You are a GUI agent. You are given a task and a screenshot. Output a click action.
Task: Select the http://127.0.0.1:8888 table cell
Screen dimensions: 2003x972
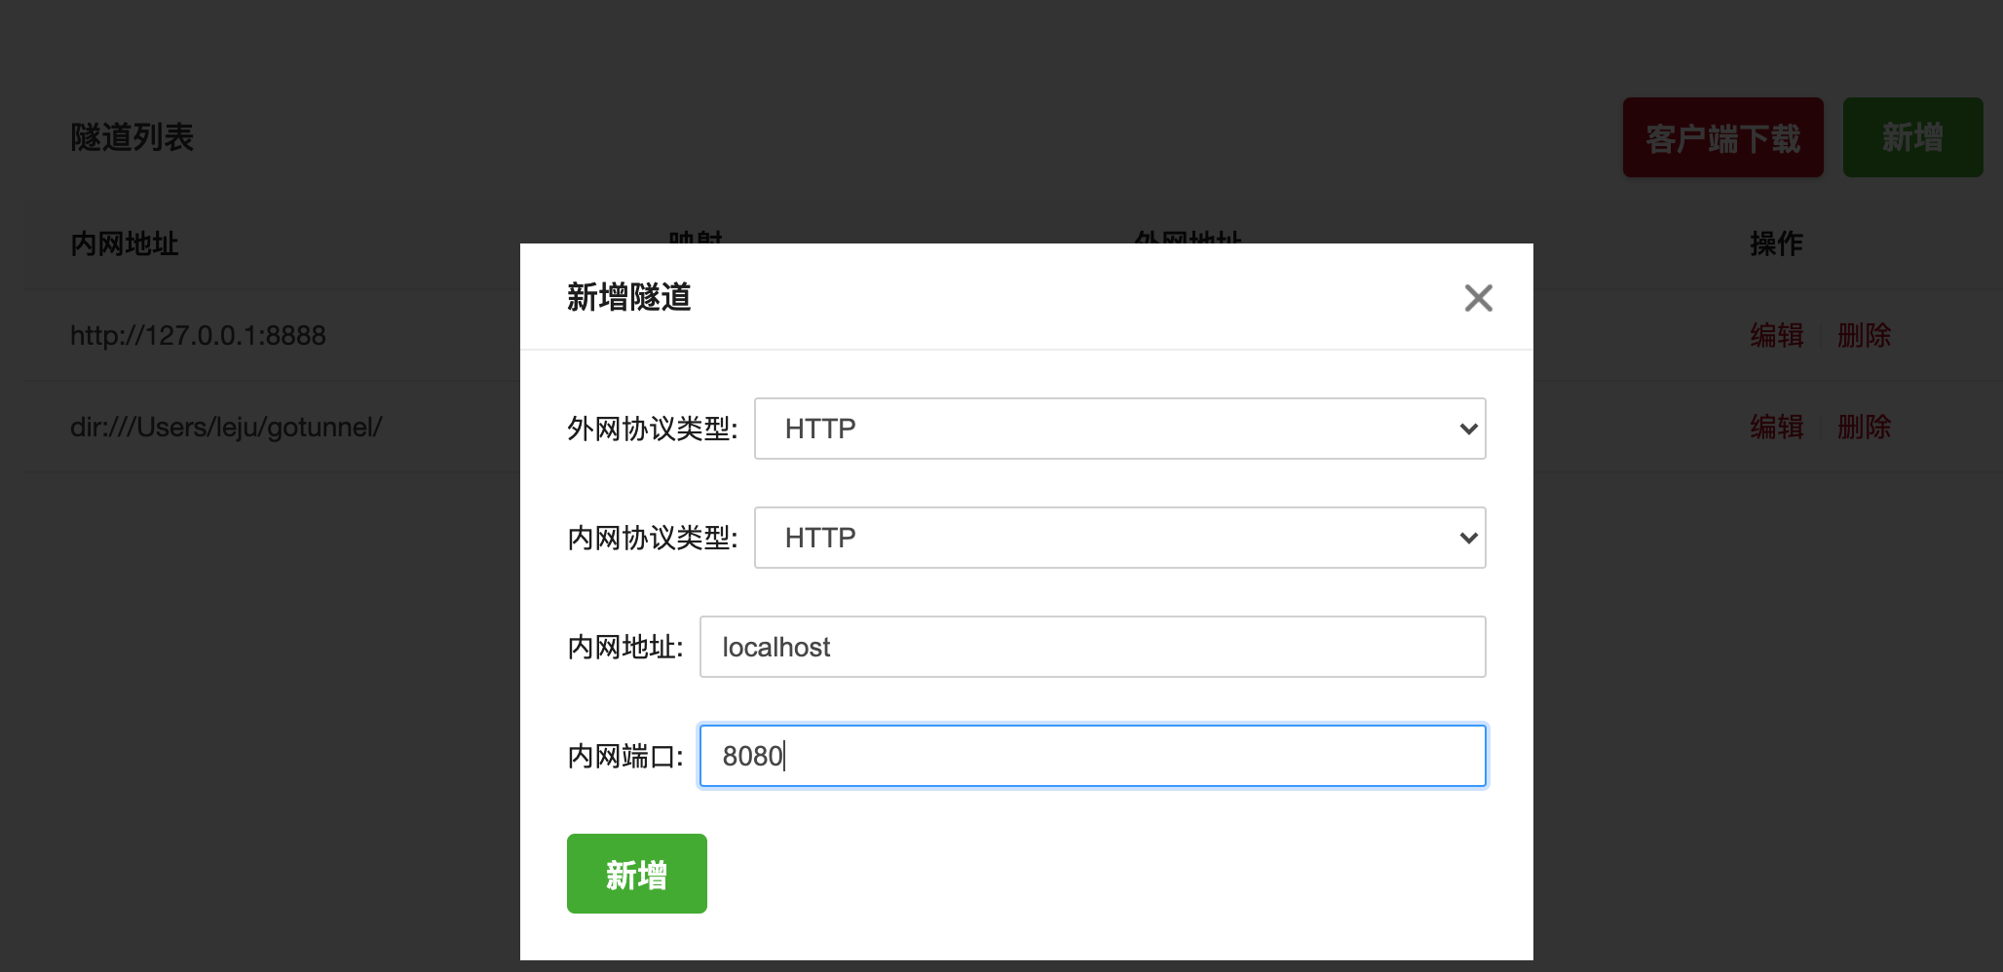198,335
